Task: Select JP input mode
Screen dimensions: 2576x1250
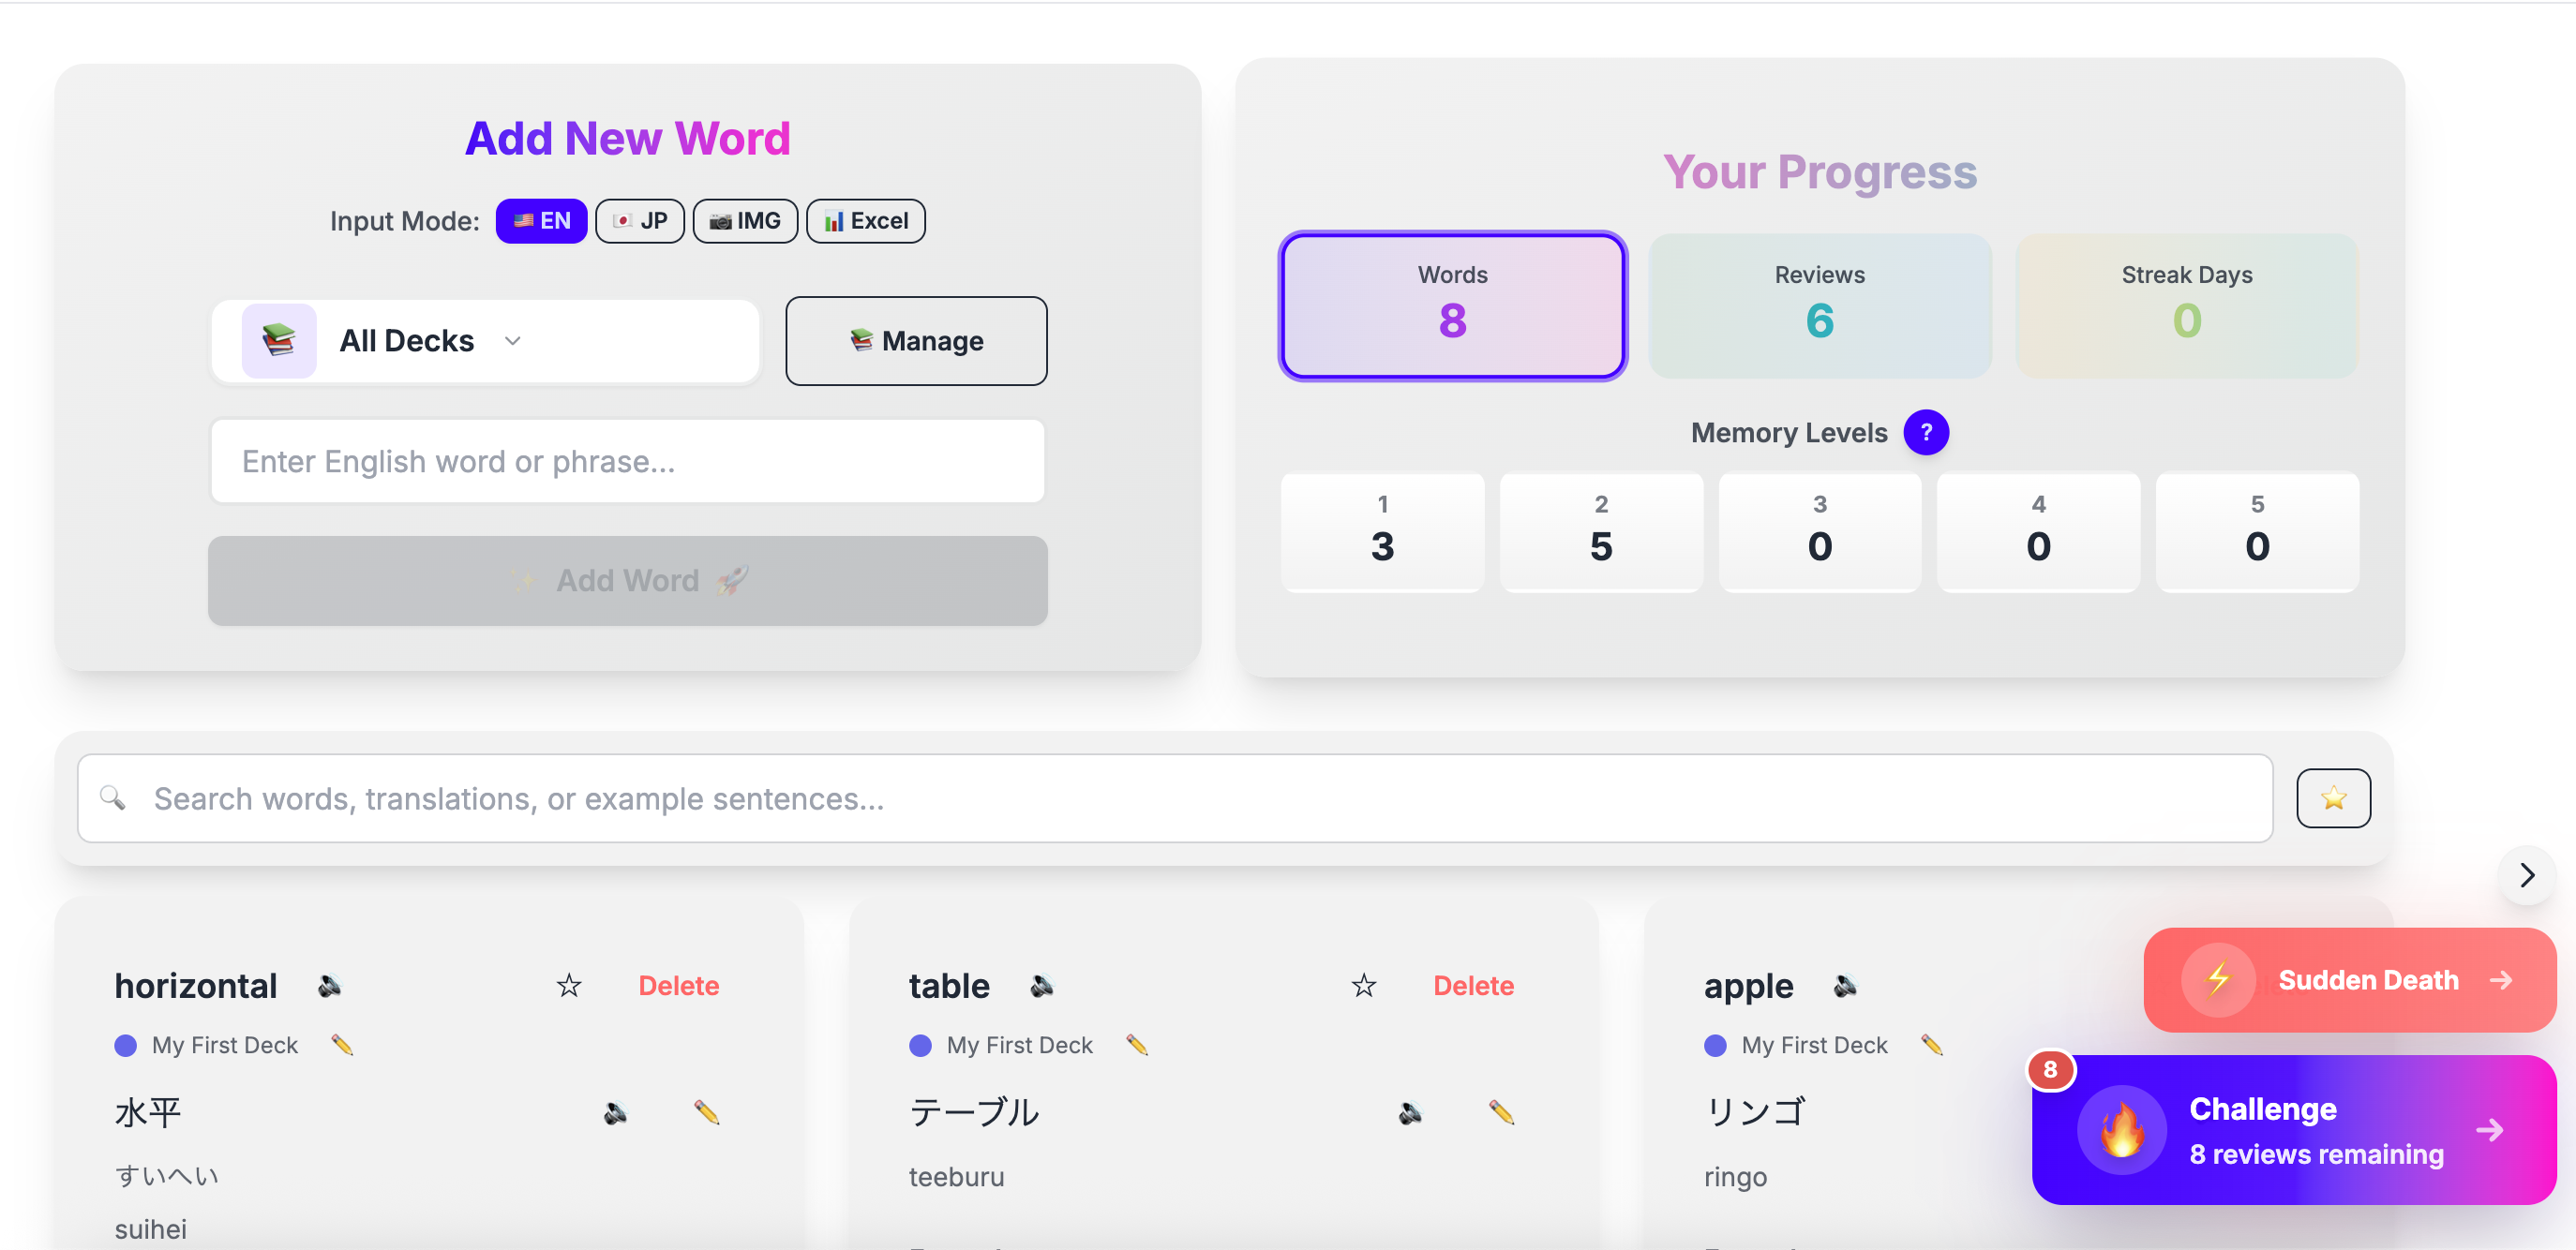Action: 640,221
